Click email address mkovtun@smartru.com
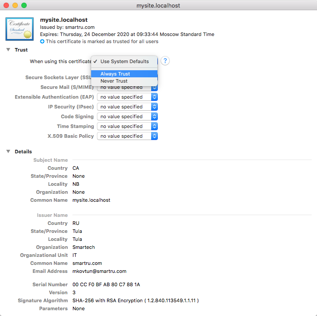The width and height of the screenshot is (317, 316). (99, 271)
